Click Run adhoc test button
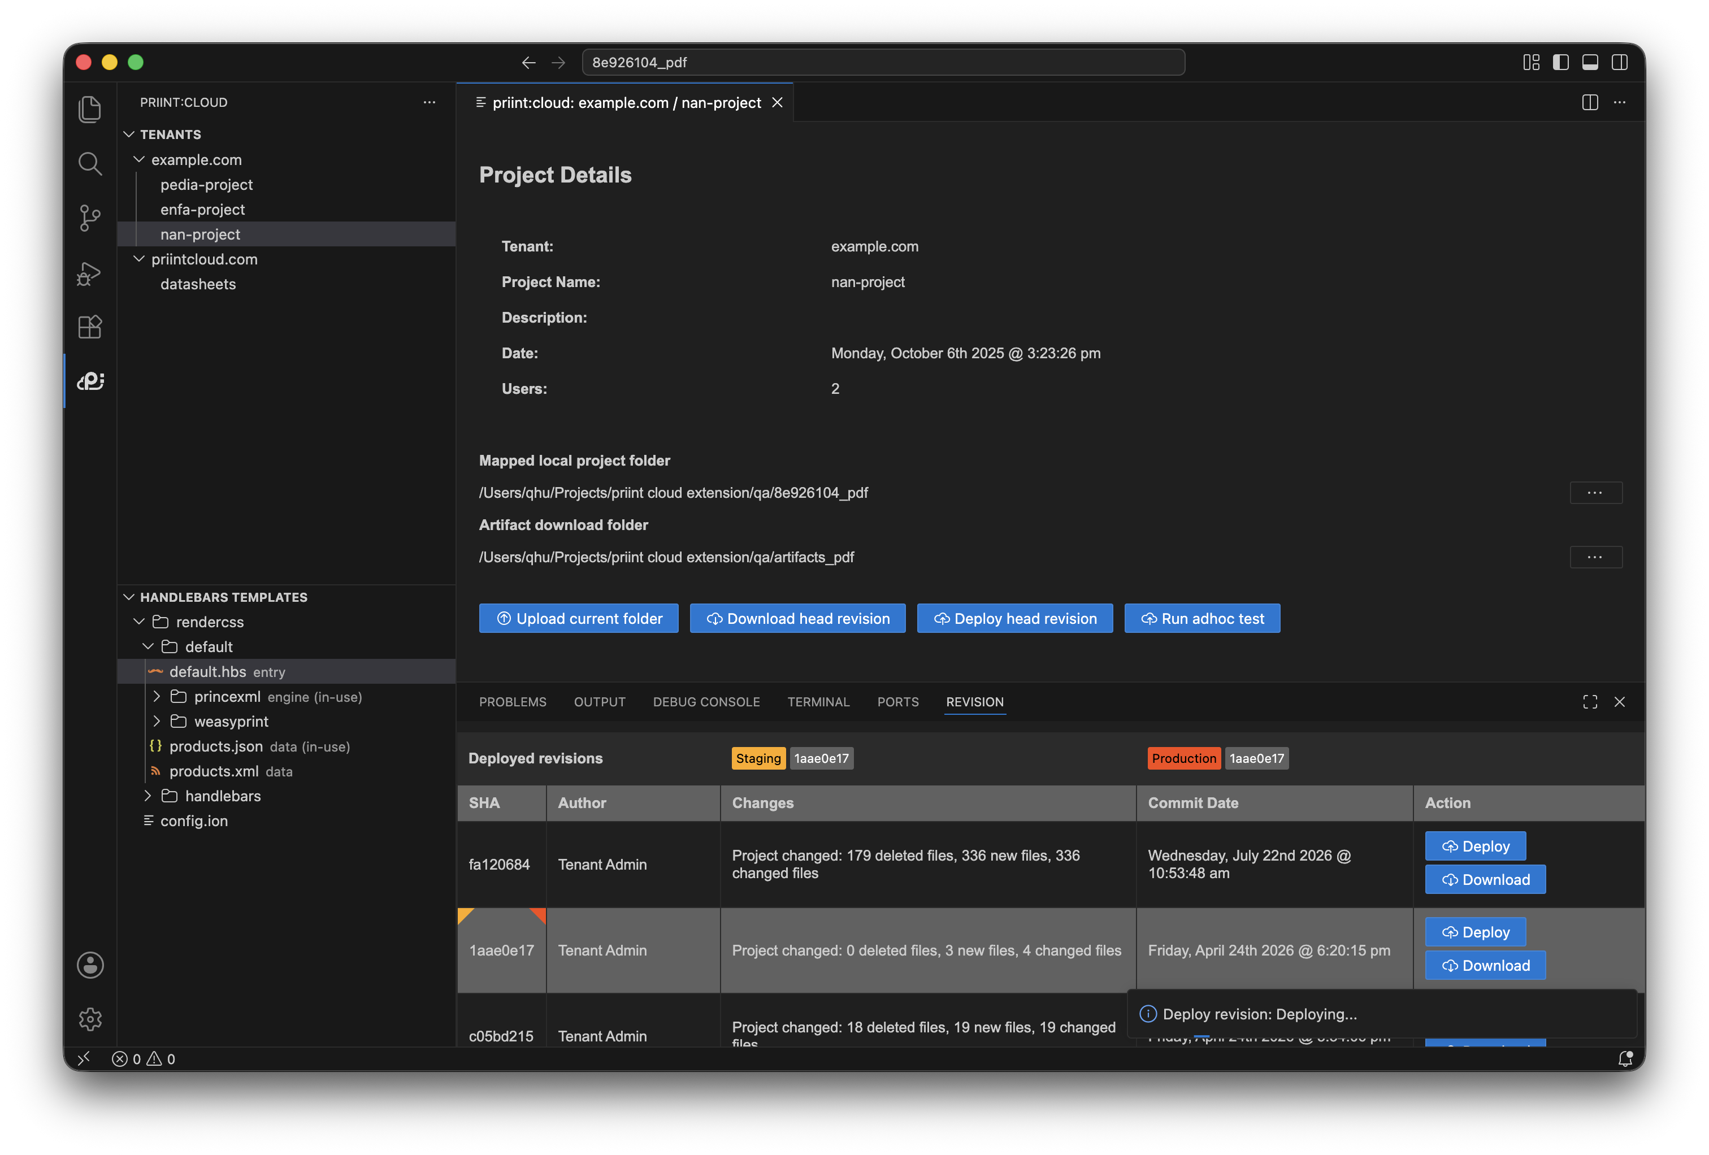The image size is (1709, 1155). pyautogui.click(x=1202, y=618)
